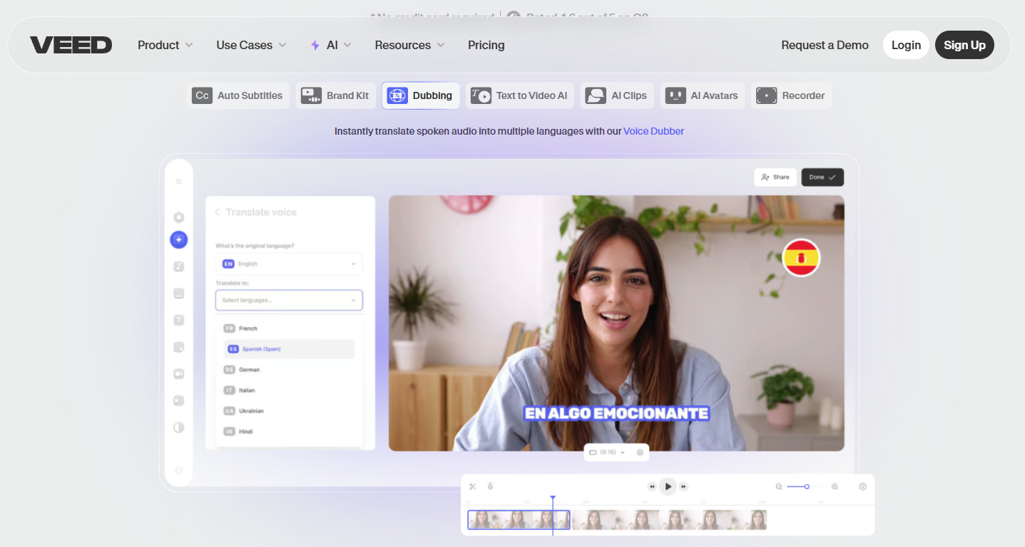The image size is (1025, 547).
Task: Open timeline settings gear icon
Action: point(862,486)
